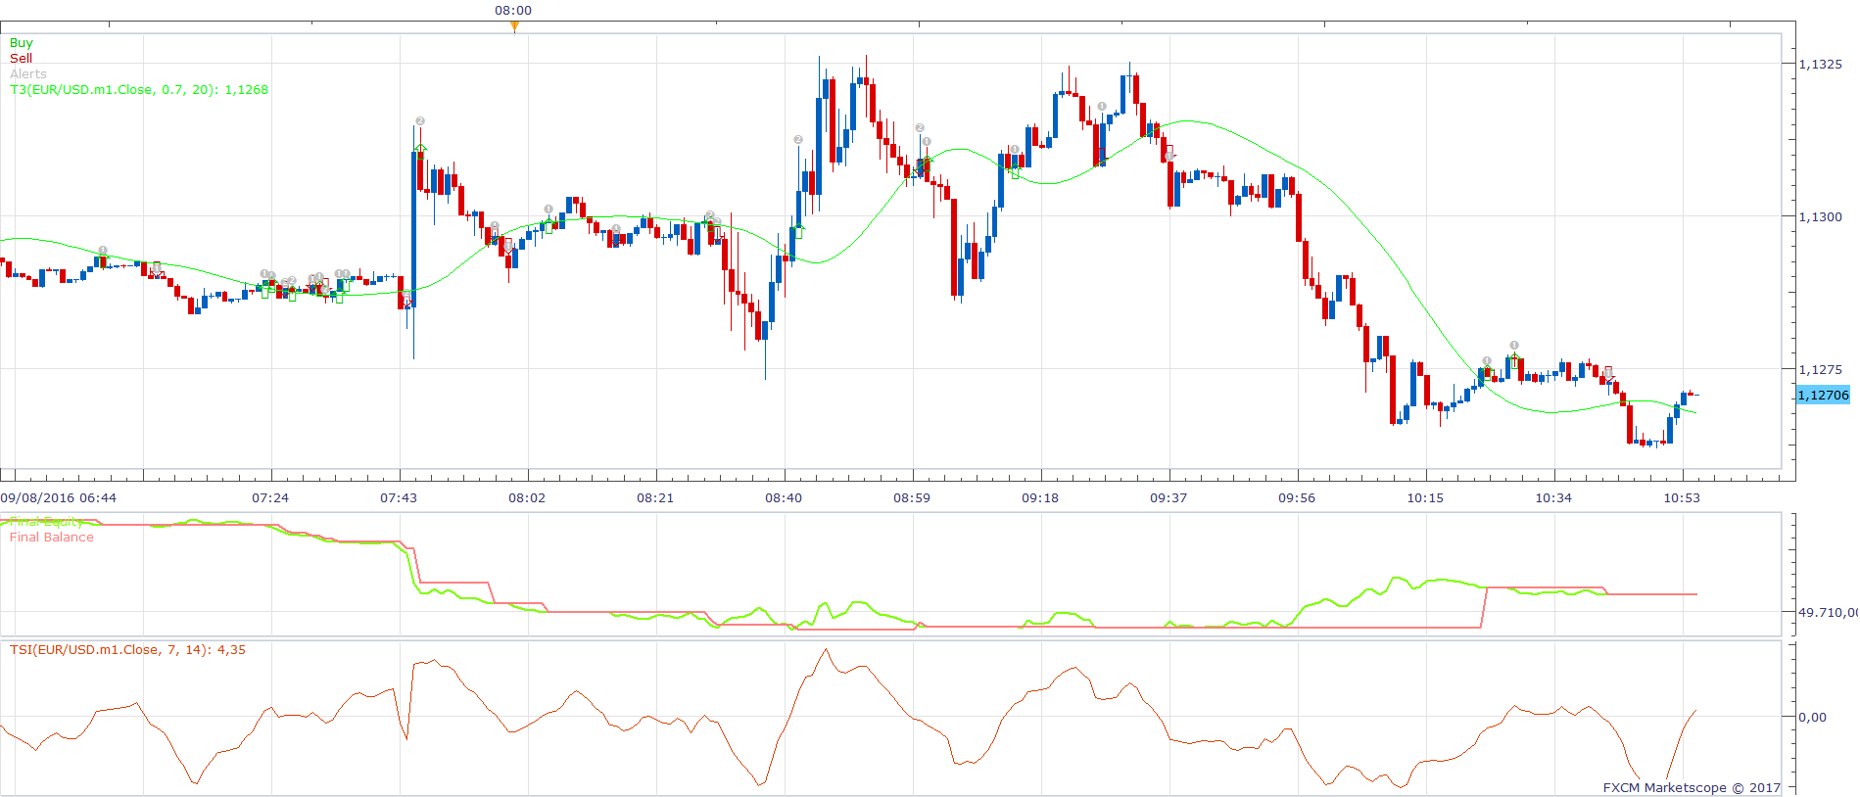Screen dimensions: 1860x797
Task: Click the green buy arrow on the 07:43 spike candle
Action: [x=420, y=149]
